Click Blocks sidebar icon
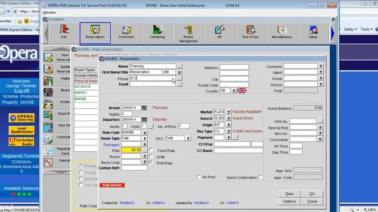The height and width of the screenshot is (212, 378). coord(48,92)
